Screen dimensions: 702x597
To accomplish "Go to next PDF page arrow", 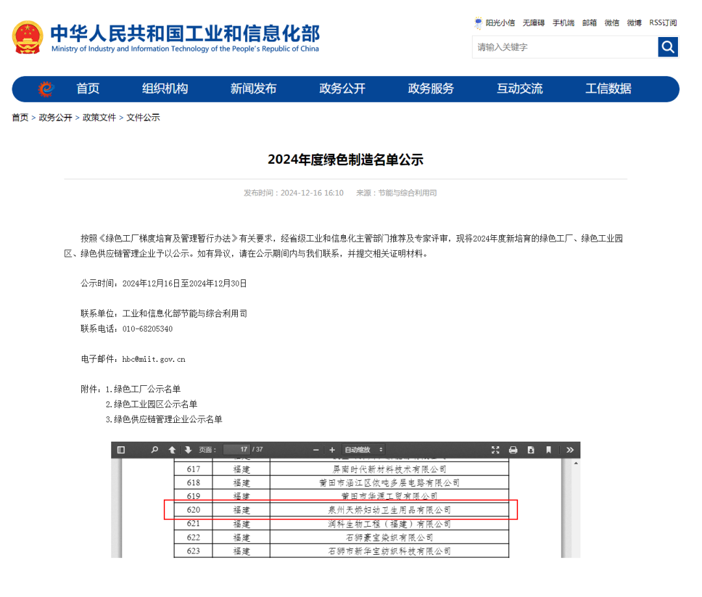I will coord(188,450).
